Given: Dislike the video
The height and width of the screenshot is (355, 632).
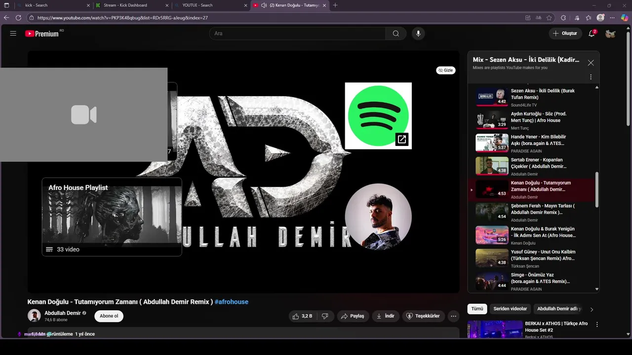Looking at the screenshot, I should pos(325,316).
